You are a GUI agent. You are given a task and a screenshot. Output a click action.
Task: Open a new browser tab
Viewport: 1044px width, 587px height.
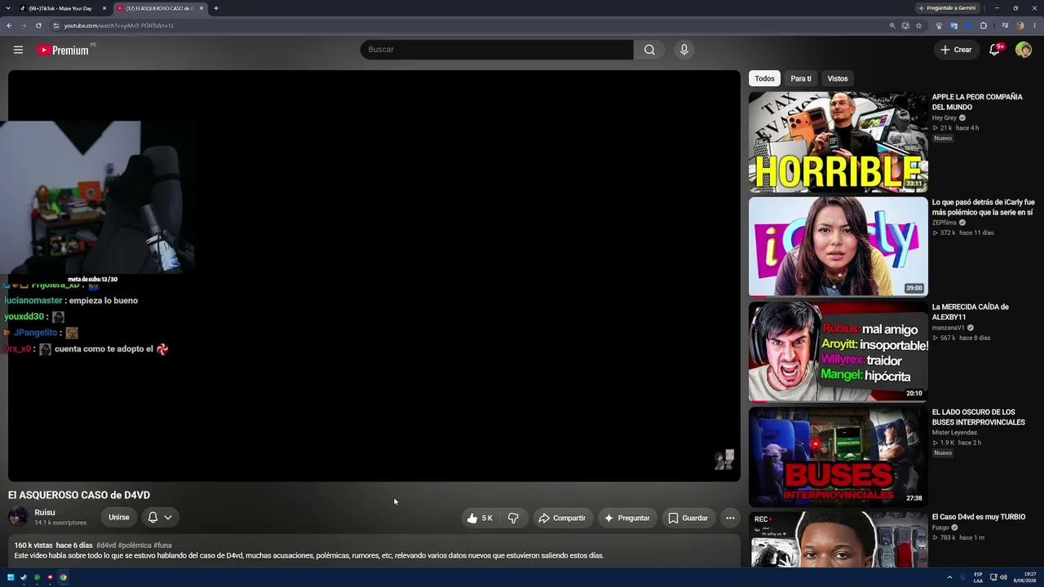coord(215,8)
